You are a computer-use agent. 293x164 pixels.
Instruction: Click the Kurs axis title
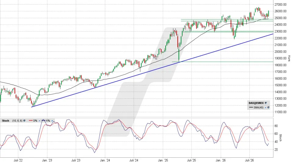(289, 58)
